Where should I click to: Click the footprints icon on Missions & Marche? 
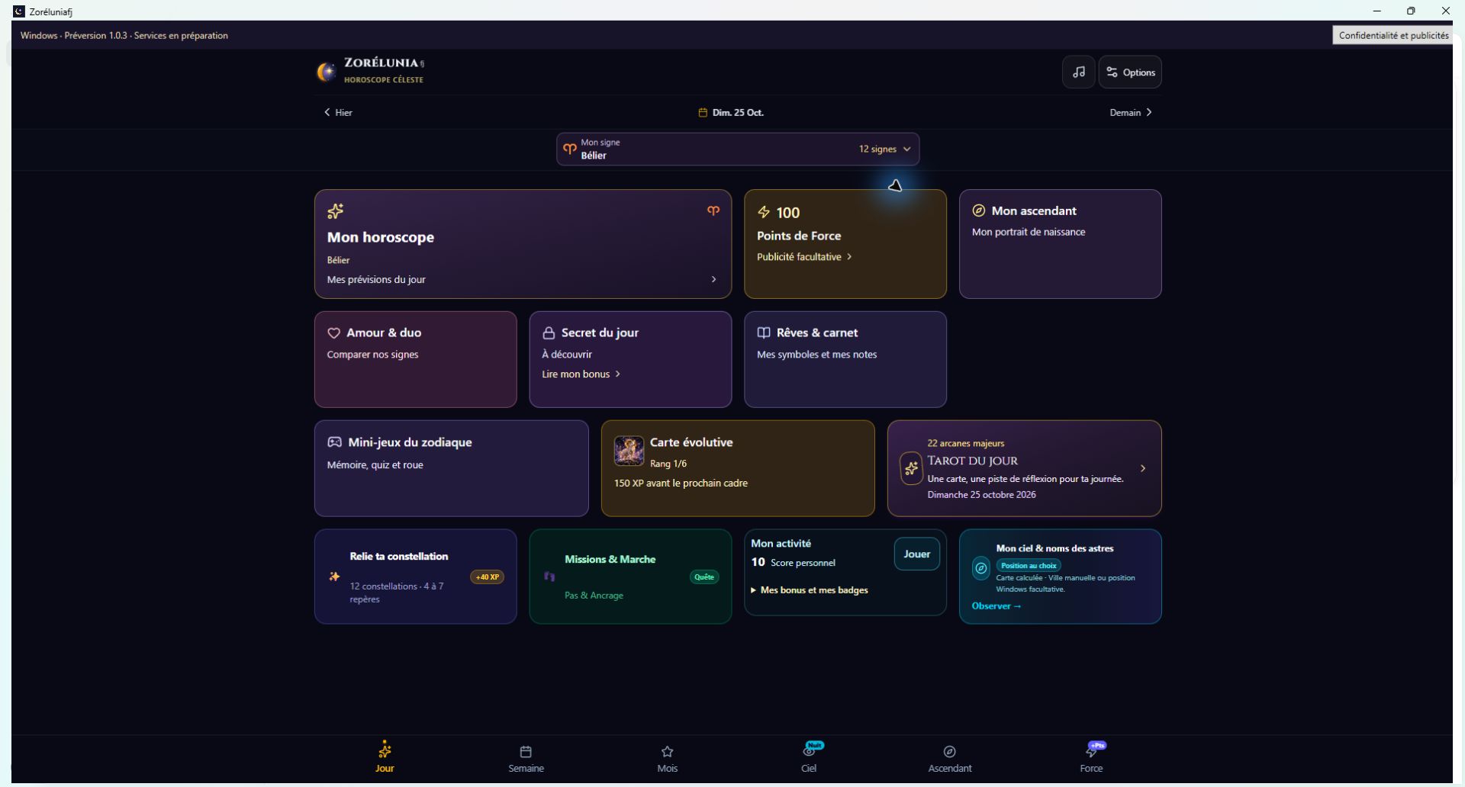pos(549,577)
